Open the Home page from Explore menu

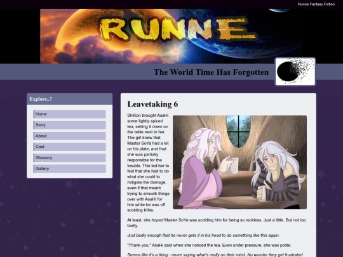[x=70, y=114]
